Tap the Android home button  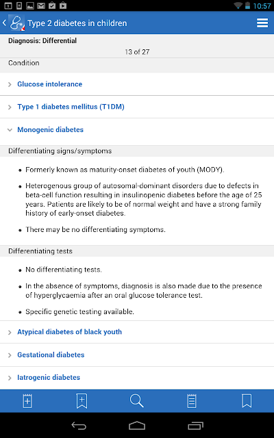(x=137, y=426)
